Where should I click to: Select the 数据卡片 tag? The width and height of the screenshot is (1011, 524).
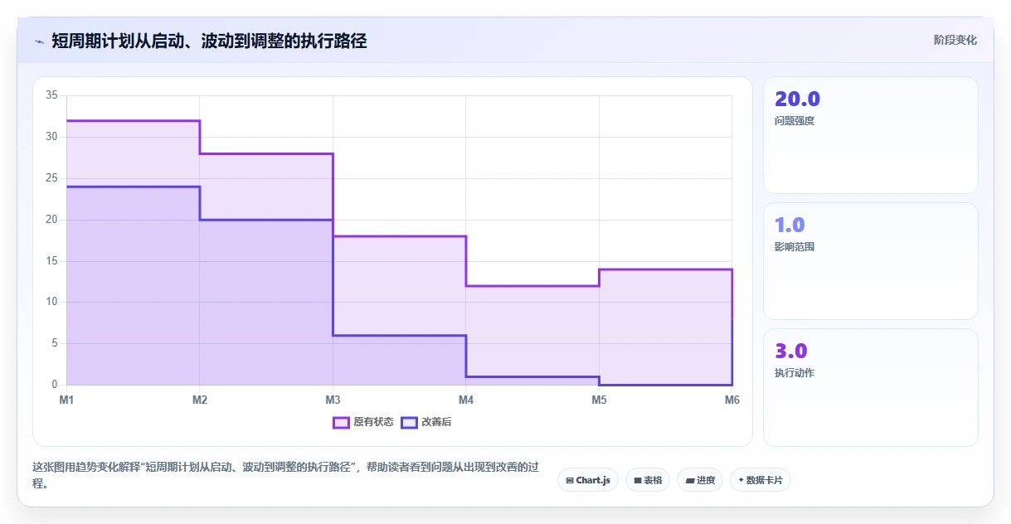click(x=761, y=480)
